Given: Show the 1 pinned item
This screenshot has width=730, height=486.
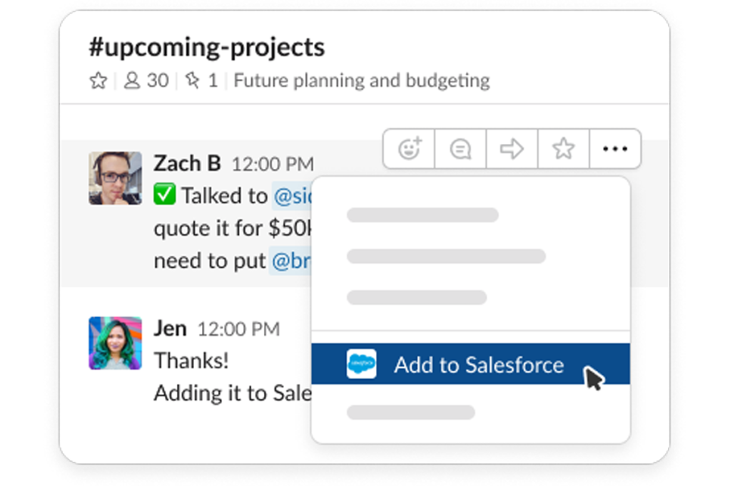Looking at the screenshot, I should [201, 81].
